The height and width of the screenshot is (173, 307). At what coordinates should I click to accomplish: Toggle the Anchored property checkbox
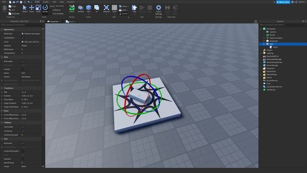click(23, 143)
